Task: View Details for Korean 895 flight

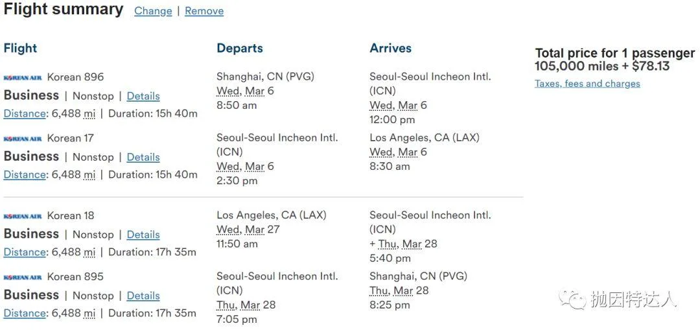Action: [x=143, y=296]
